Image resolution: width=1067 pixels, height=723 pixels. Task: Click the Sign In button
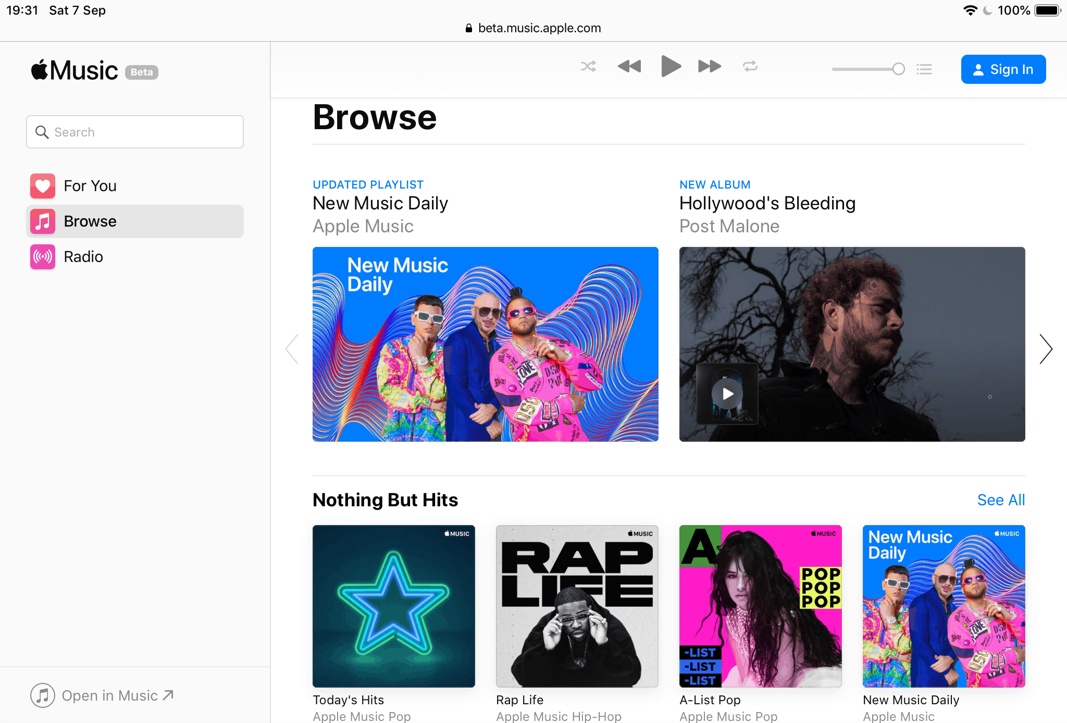click(1003, 69)
